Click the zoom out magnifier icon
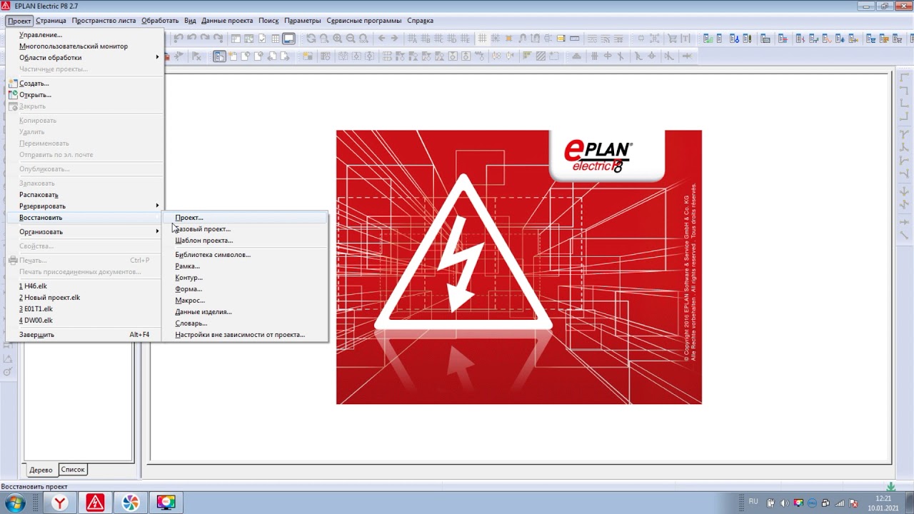The height and width of the screenshot is (514, 914). 351,39
